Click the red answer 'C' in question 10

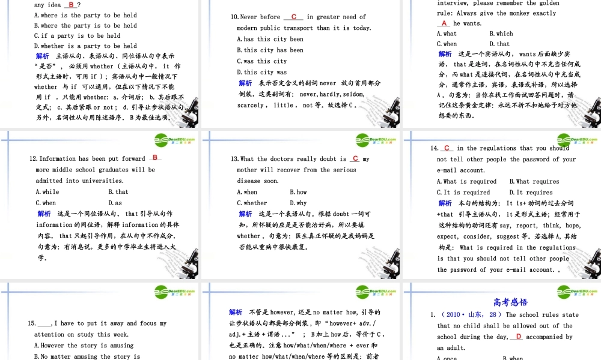coord(294,17)
